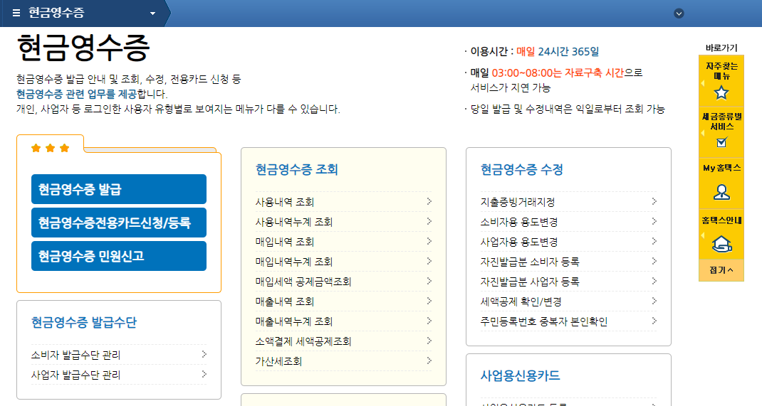Viewport: 762px width, 406px height.
Task: Click the large 현금영수증 page title
Action: (x=83, y=48)
